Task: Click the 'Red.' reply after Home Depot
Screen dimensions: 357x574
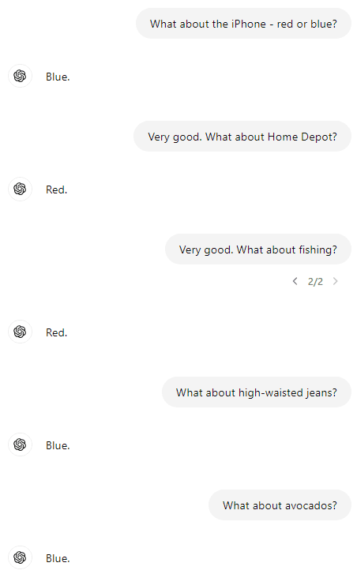Action: tap(56, 189)
